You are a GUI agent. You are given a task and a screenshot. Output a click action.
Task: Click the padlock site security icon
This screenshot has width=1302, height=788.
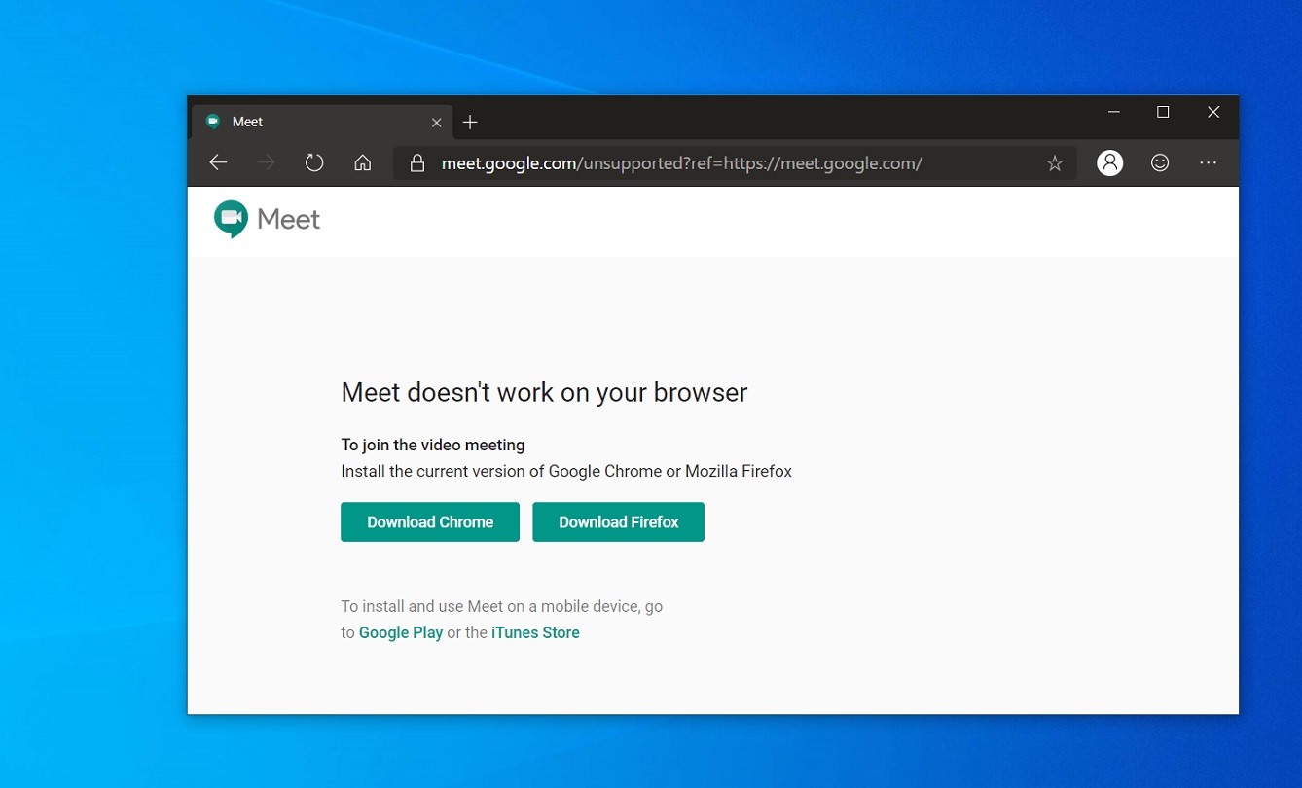[x=417, y=163]
